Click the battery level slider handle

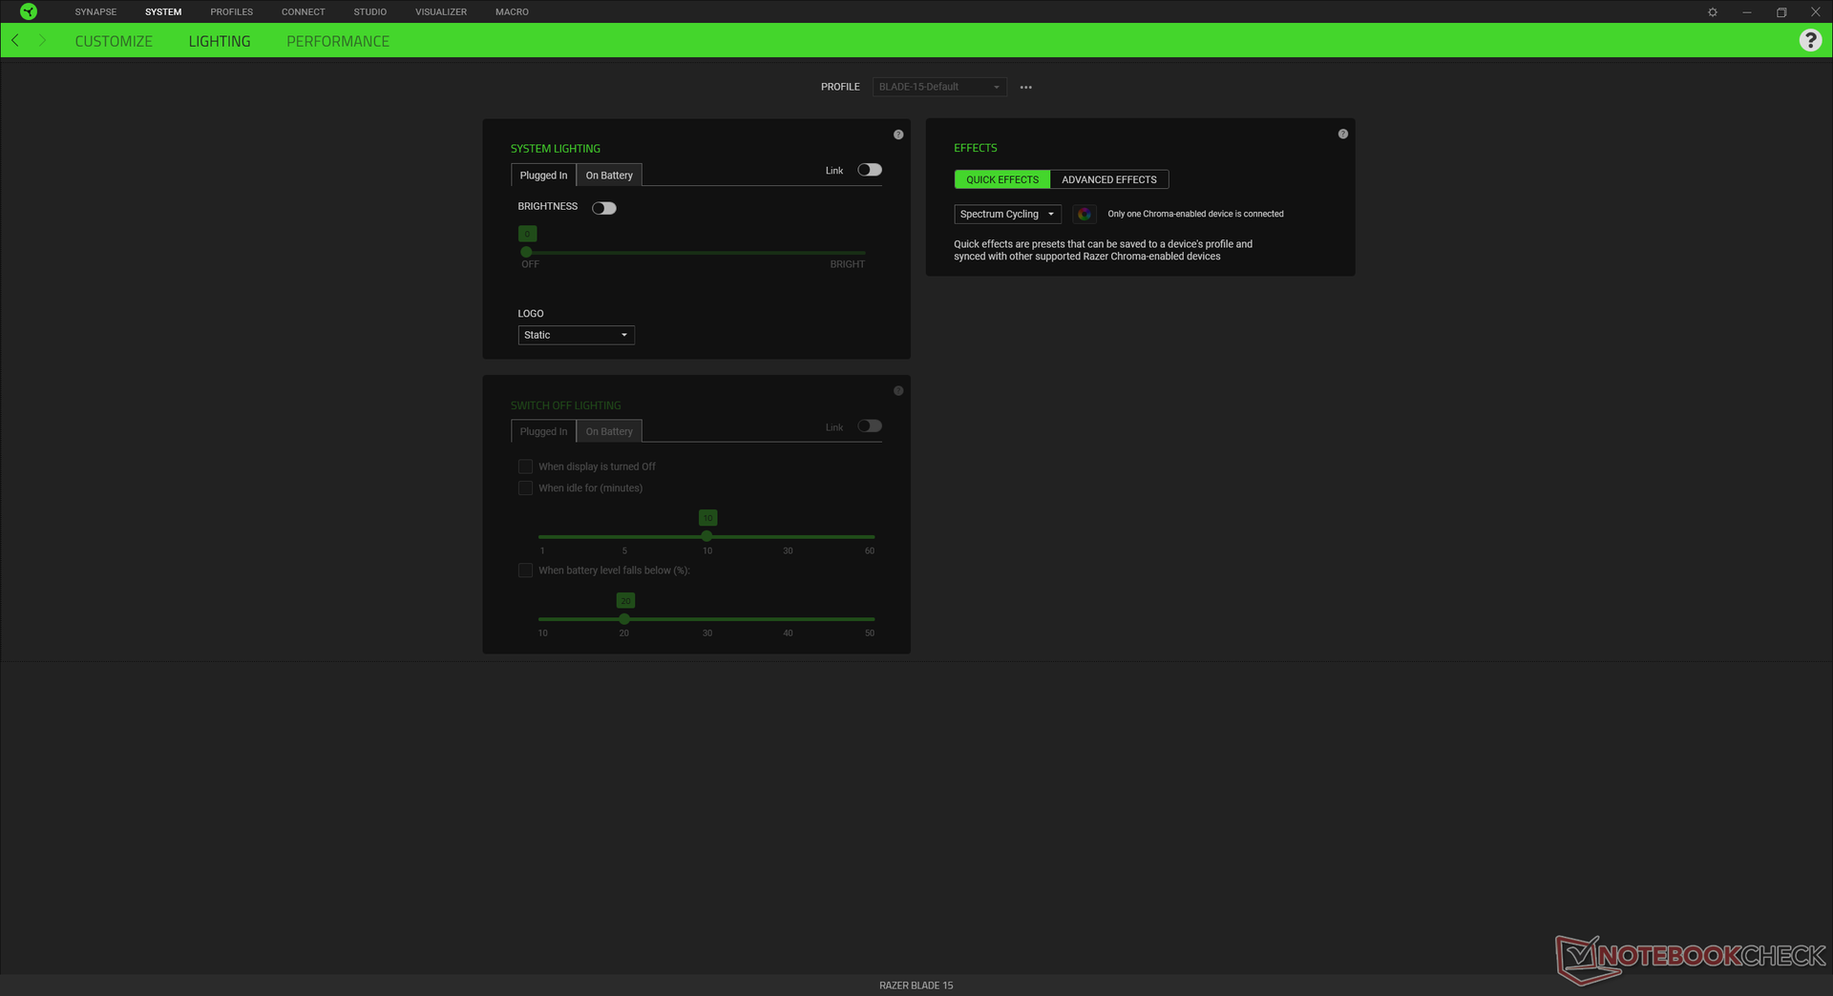click(624, 619)
